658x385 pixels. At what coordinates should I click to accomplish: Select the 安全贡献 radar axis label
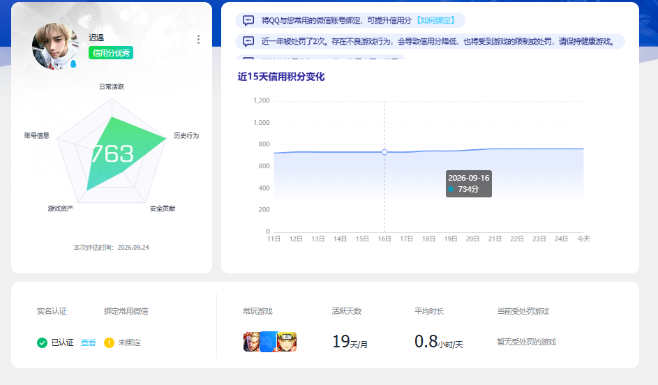tap(163, 209)
